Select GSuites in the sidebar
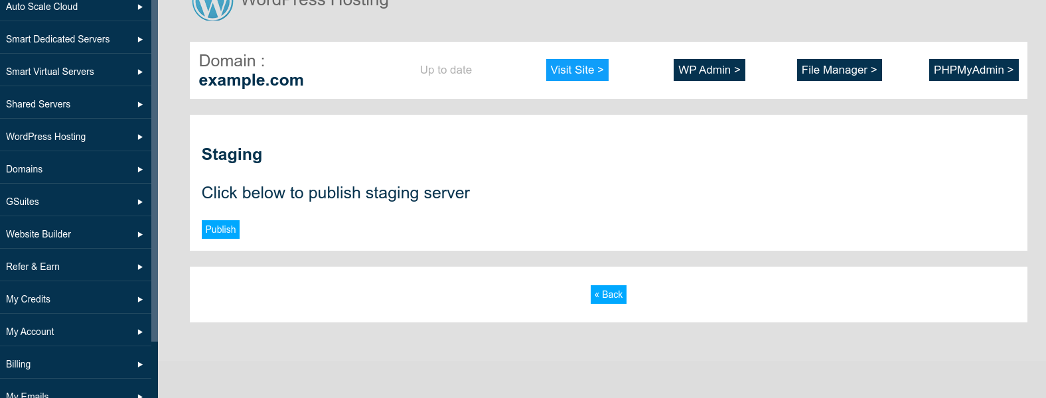 23,202
